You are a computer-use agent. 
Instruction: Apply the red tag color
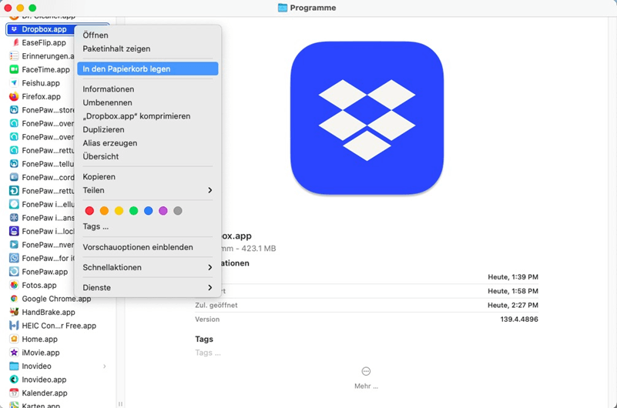(x=89, y=211)
